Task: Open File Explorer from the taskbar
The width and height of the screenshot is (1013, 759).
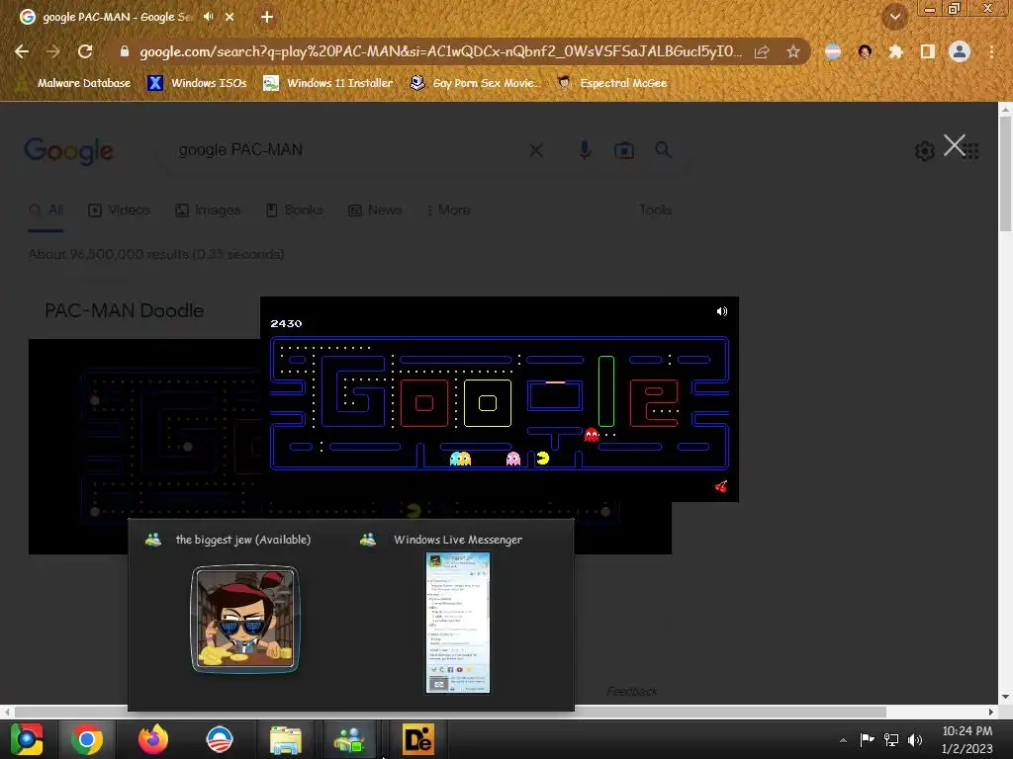Action: tap(285, 739)
